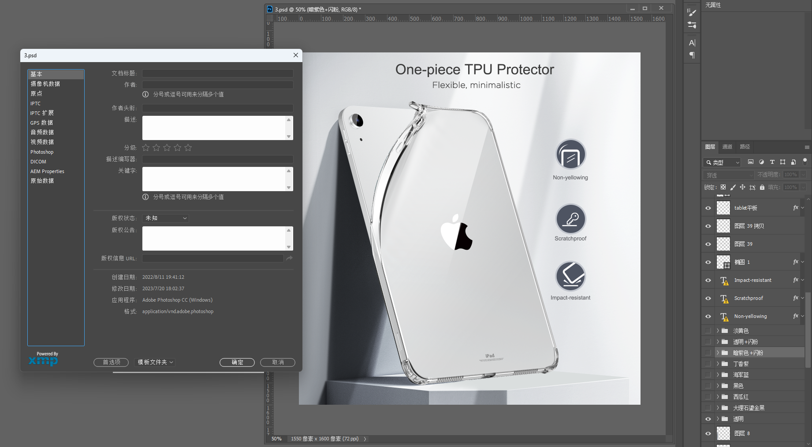Expand the 暗紫色+闪粉 layer group
The image size is (812, 447).
coord(718,352)
